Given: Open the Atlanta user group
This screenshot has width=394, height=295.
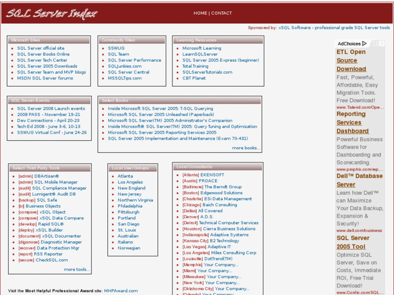Looking at the screenshot, I should [125, 176].
